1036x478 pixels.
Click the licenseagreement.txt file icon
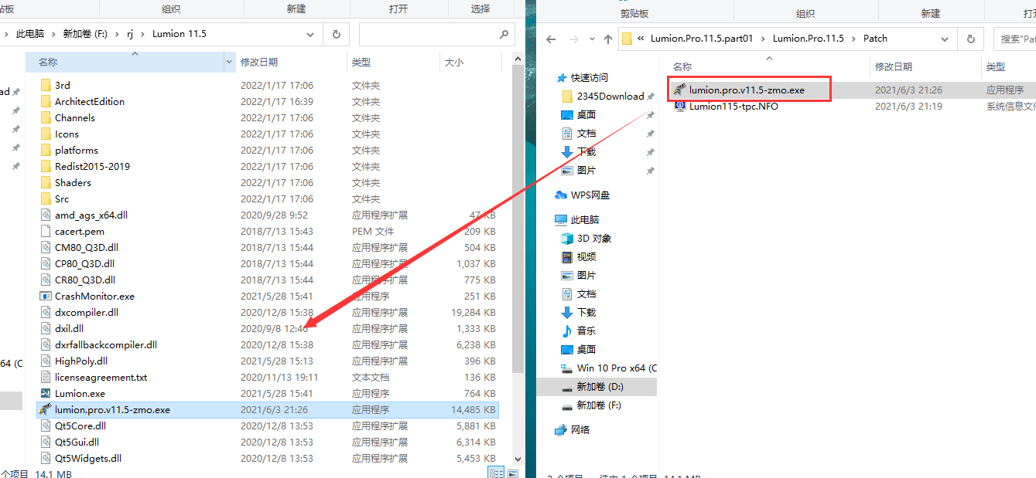pos(45,377)
